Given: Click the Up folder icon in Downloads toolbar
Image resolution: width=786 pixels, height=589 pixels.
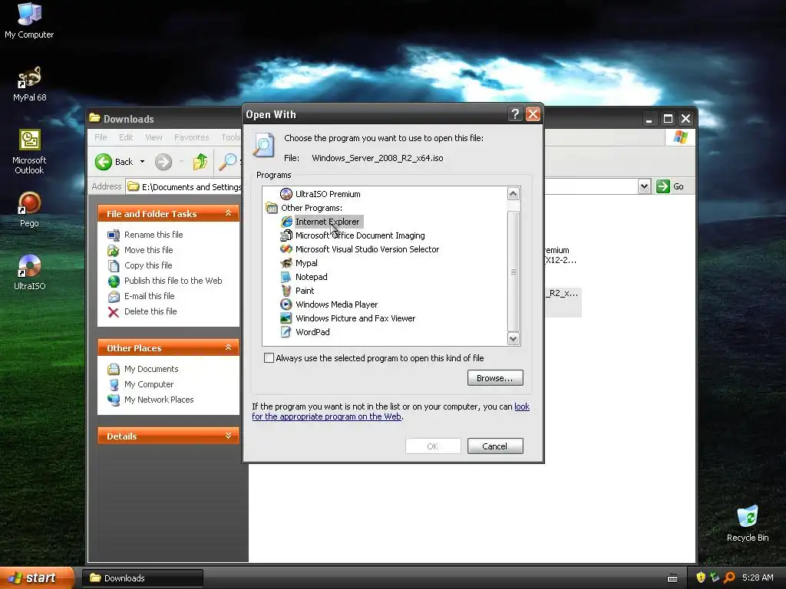Looking at the screenshot, I should pos(200,162).
